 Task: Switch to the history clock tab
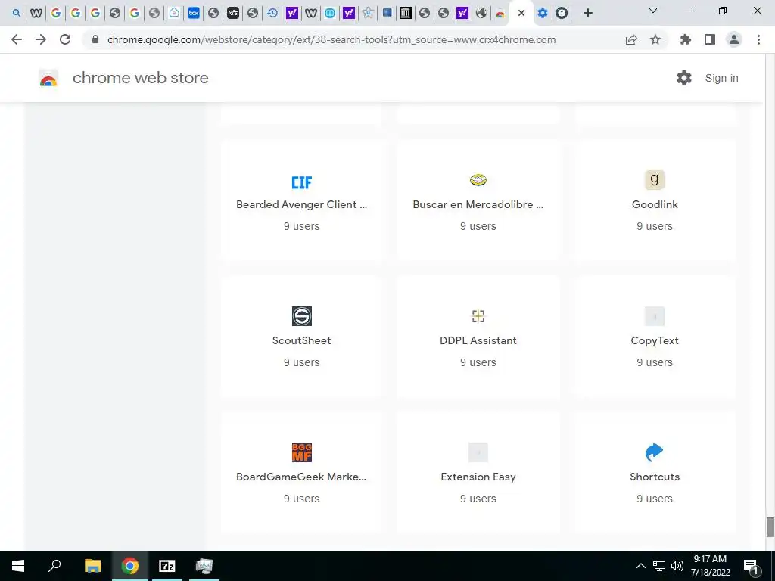pyautogui.click(x=272, y=13)
